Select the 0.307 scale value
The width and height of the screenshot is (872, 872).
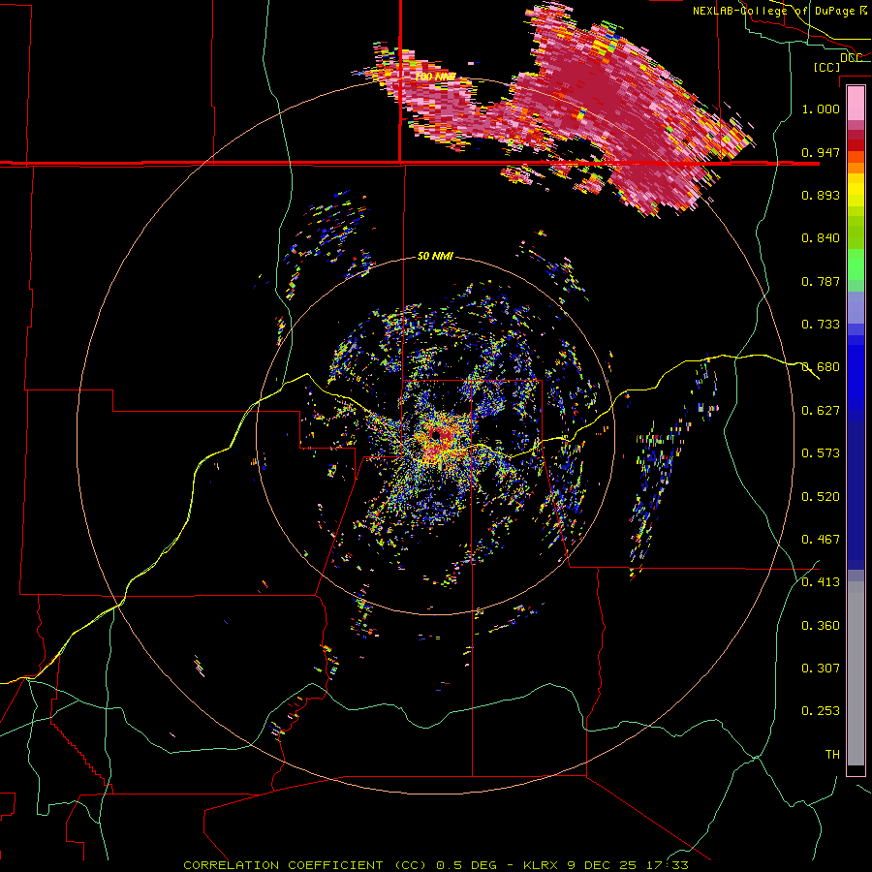coord(821,669)
